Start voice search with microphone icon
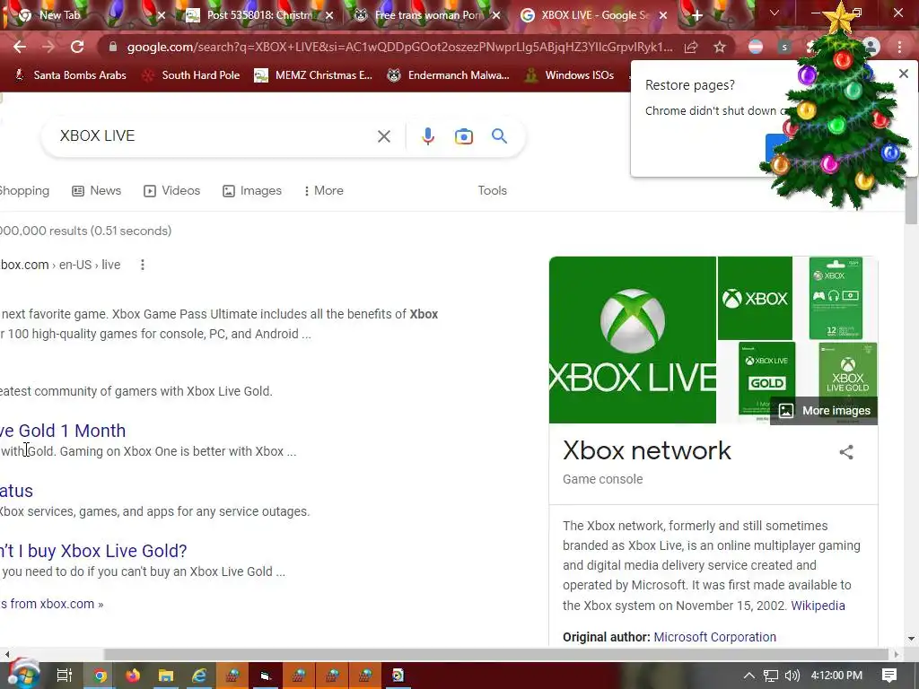This screenshot has width=919, height=689. tap(428, 136)
